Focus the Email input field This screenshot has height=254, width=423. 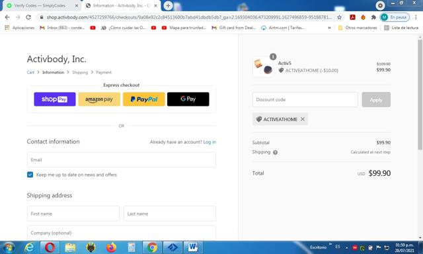(x=122, y=160)
